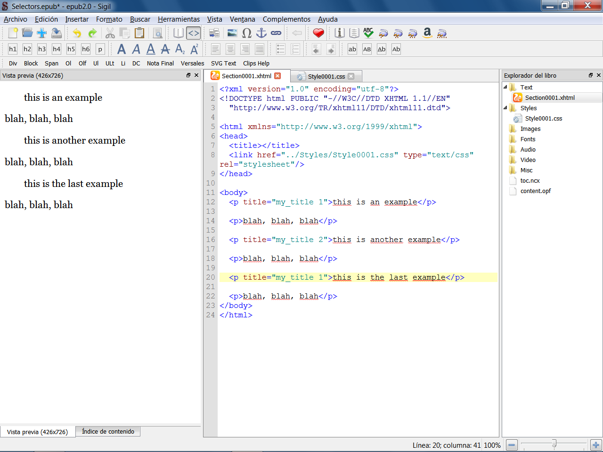Switch to the Style0001.css tab
This screenshot has height=452, width=603.
click(x=326, y=76)
